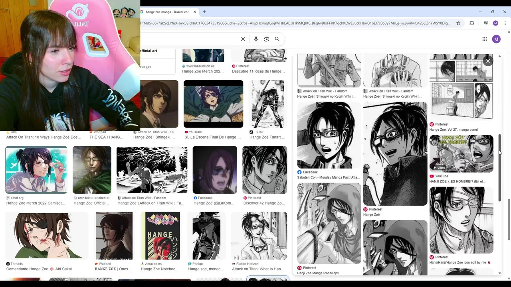Open the media control icon in toolbar
This screenshot has width=511, height=287.
coord(485,23)
